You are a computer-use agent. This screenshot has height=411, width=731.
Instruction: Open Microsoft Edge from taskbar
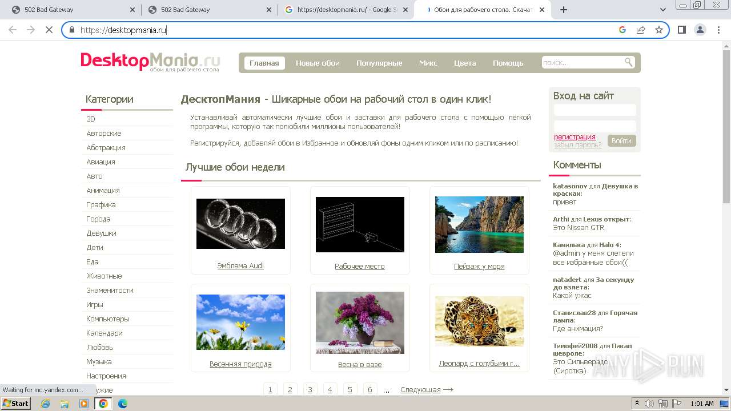click(122, 404)
